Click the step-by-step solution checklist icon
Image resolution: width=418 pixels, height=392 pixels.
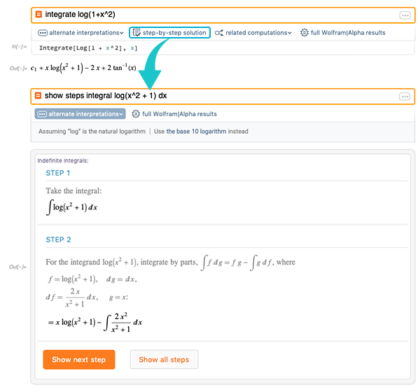click(137, 33)
